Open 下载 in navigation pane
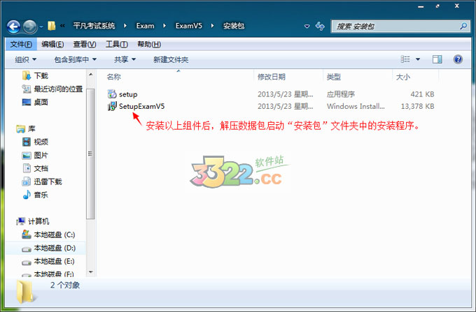Viewport: 476px width, 312px height. coord(41,75)
